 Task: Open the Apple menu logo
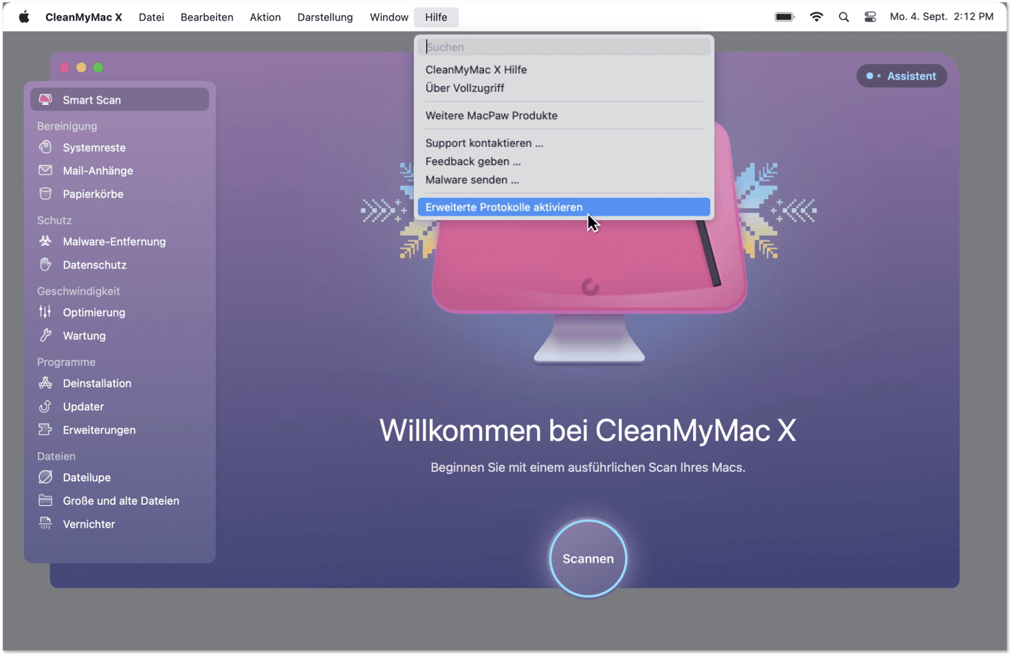coord(24,16)
